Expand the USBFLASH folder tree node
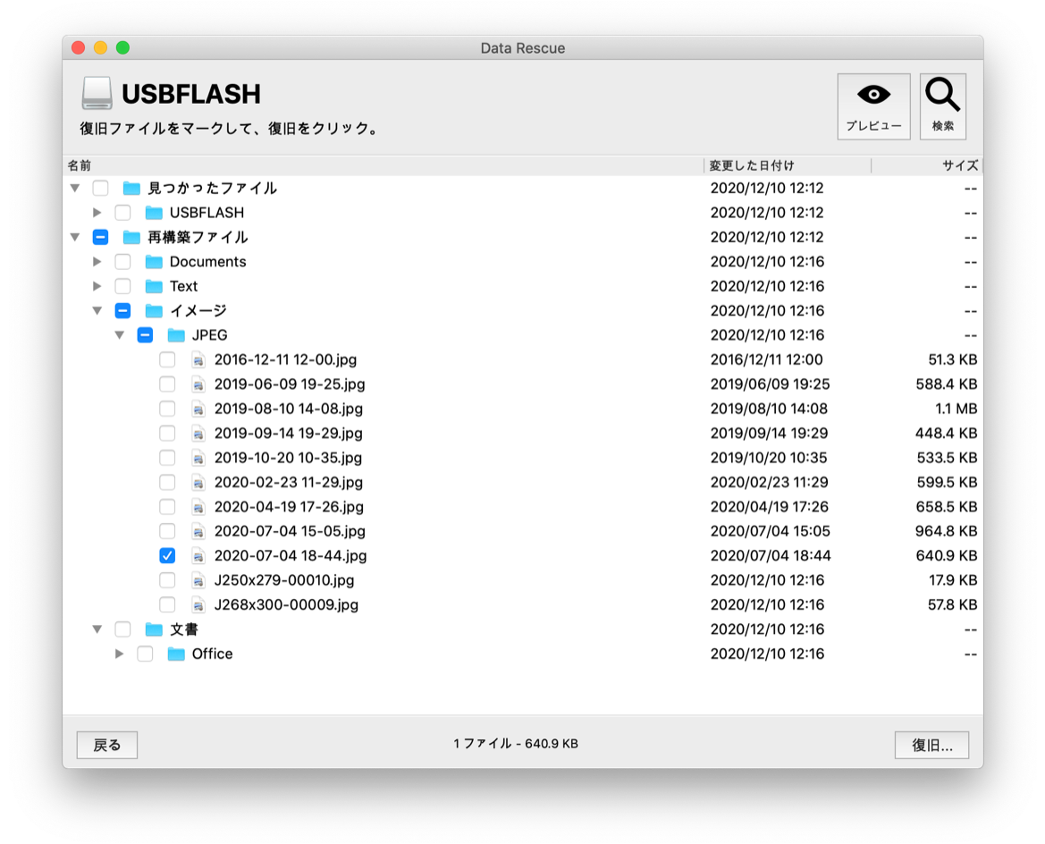The width and height of the screenshot is (1045, 844). tap(97, 213)
